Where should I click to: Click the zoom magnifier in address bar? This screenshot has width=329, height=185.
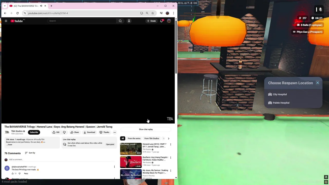pos(147,13)
